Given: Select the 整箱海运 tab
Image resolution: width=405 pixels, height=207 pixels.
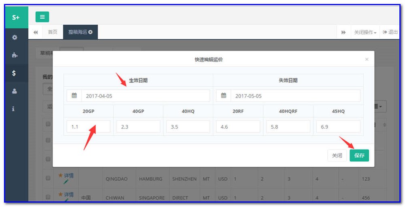Looking at the screenshot, I should pos(77,32).
